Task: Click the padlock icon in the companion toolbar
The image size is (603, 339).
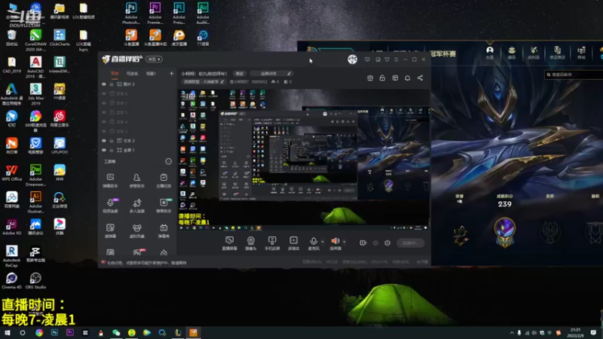Action: click(x=382, y=78)
